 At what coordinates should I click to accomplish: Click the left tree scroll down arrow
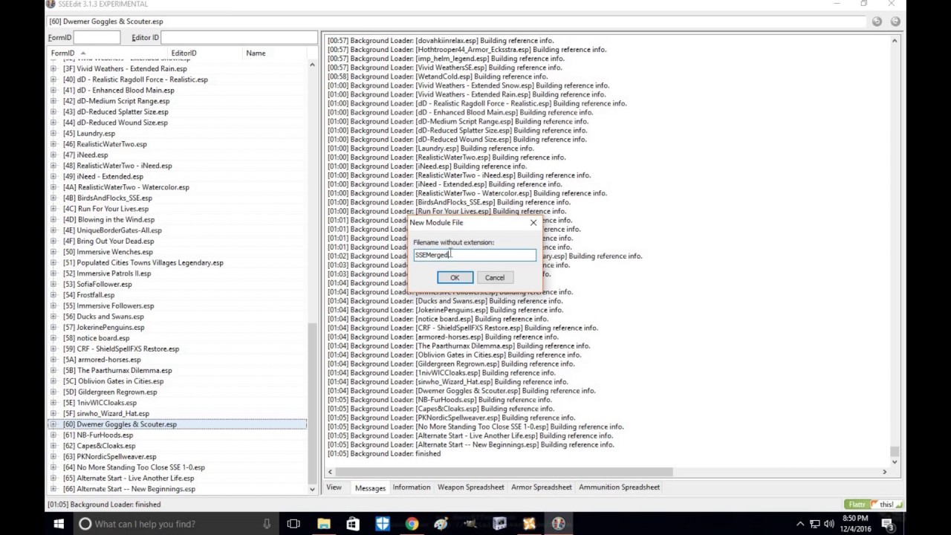point(312,489)
